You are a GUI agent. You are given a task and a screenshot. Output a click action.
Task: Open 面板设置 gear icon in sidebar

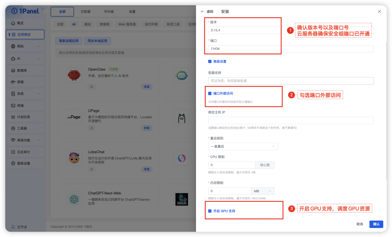(x=13, y=164)
